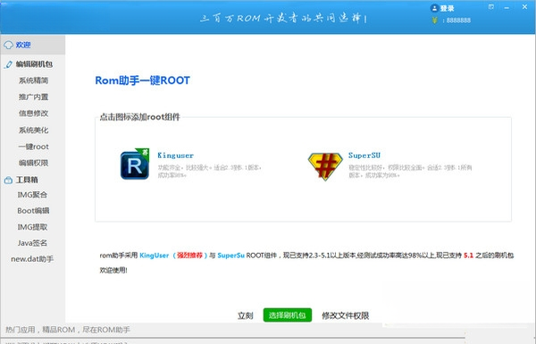Click the Kinguser description text

[x=209, y=172]
